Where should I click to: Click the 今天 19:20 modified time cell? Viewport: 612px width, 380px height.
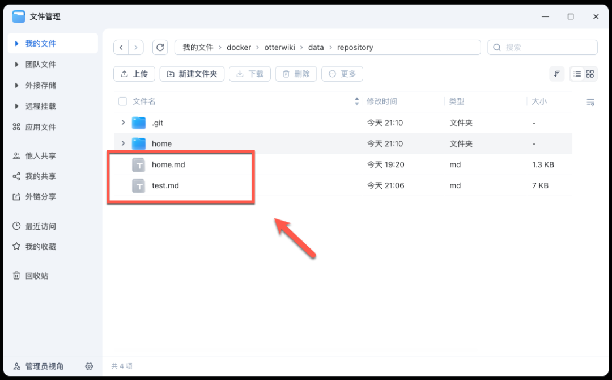point(386,165)
